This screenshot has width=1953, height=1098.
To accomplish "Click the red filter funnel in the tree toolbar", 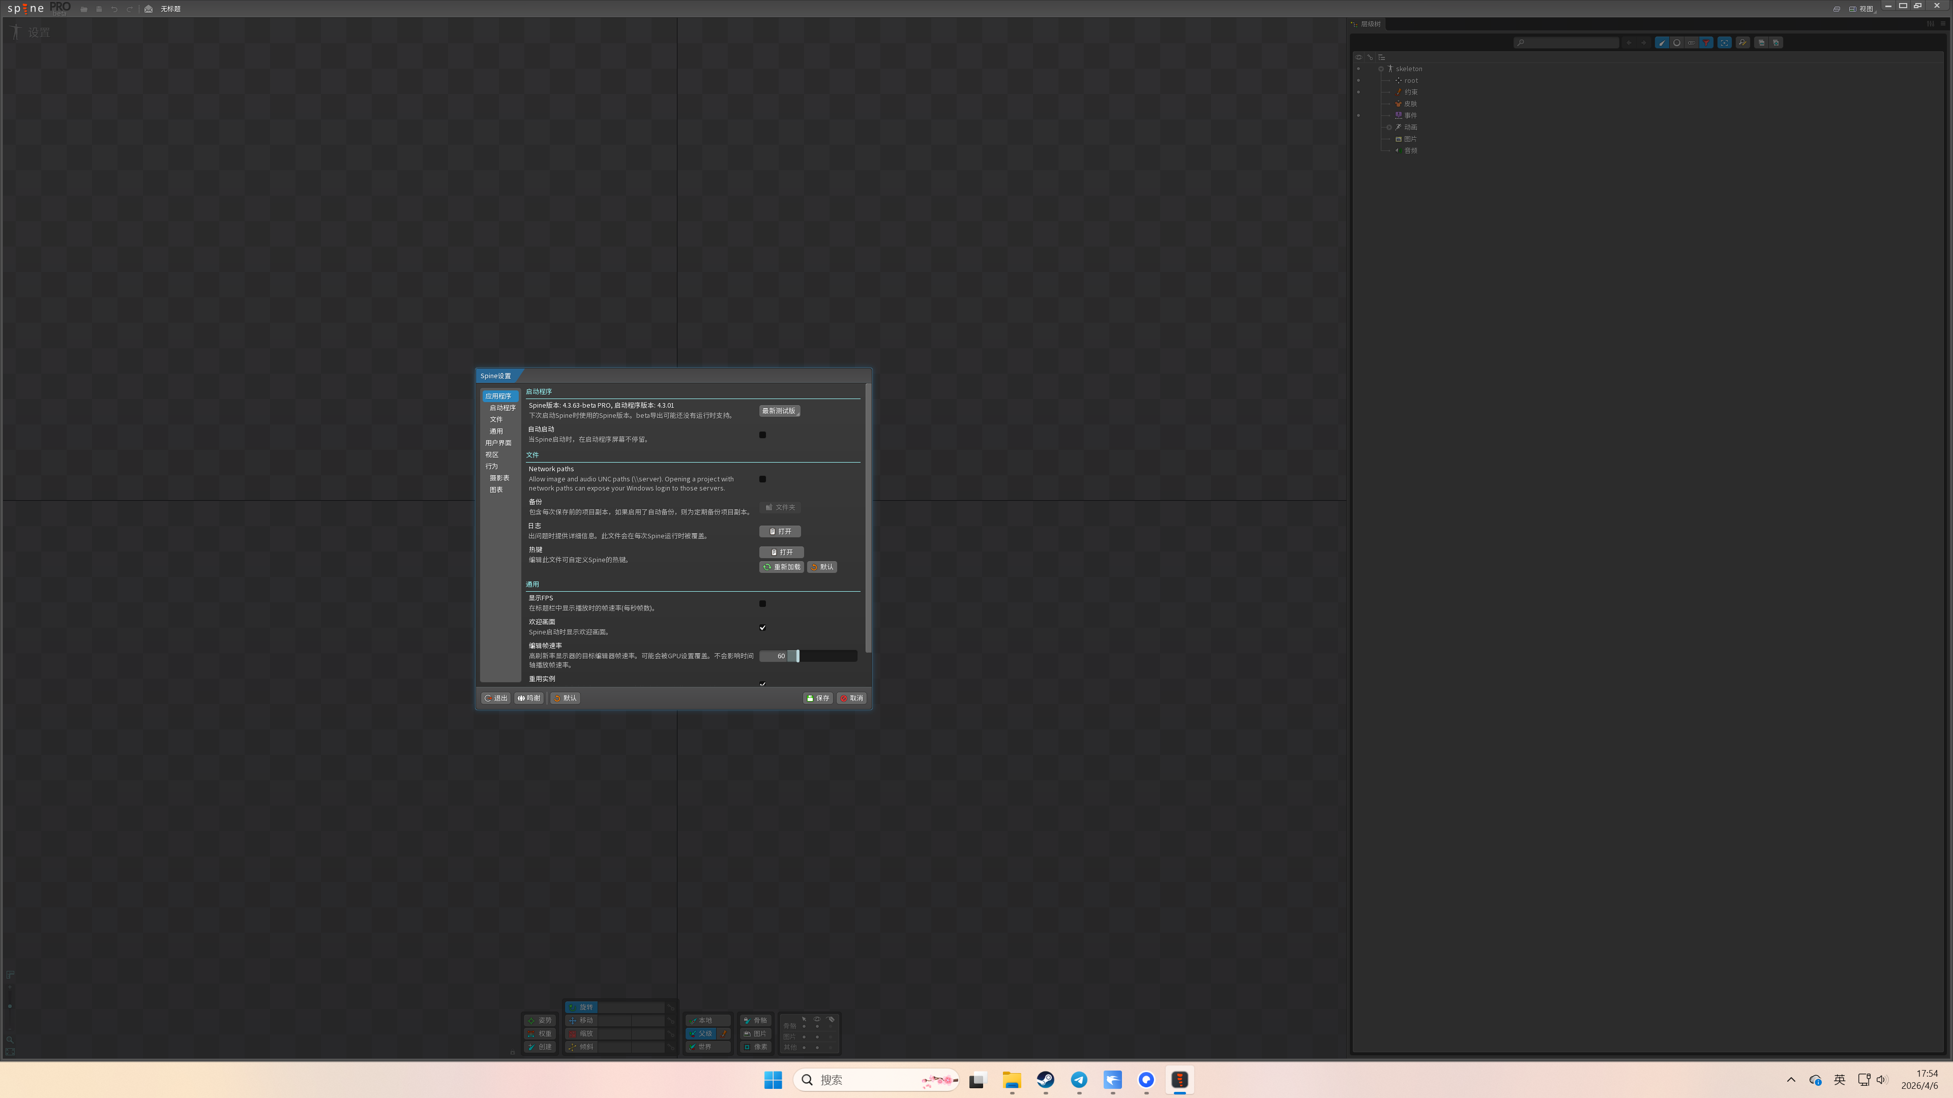I will [x=1706, y=42].
